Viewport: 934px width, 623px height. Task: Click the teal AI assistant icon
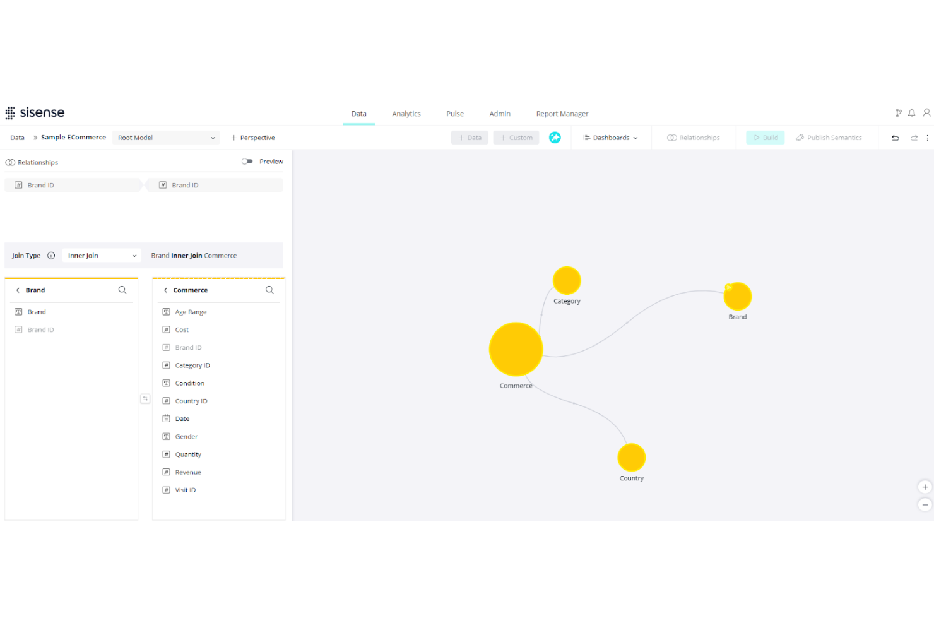555,137
